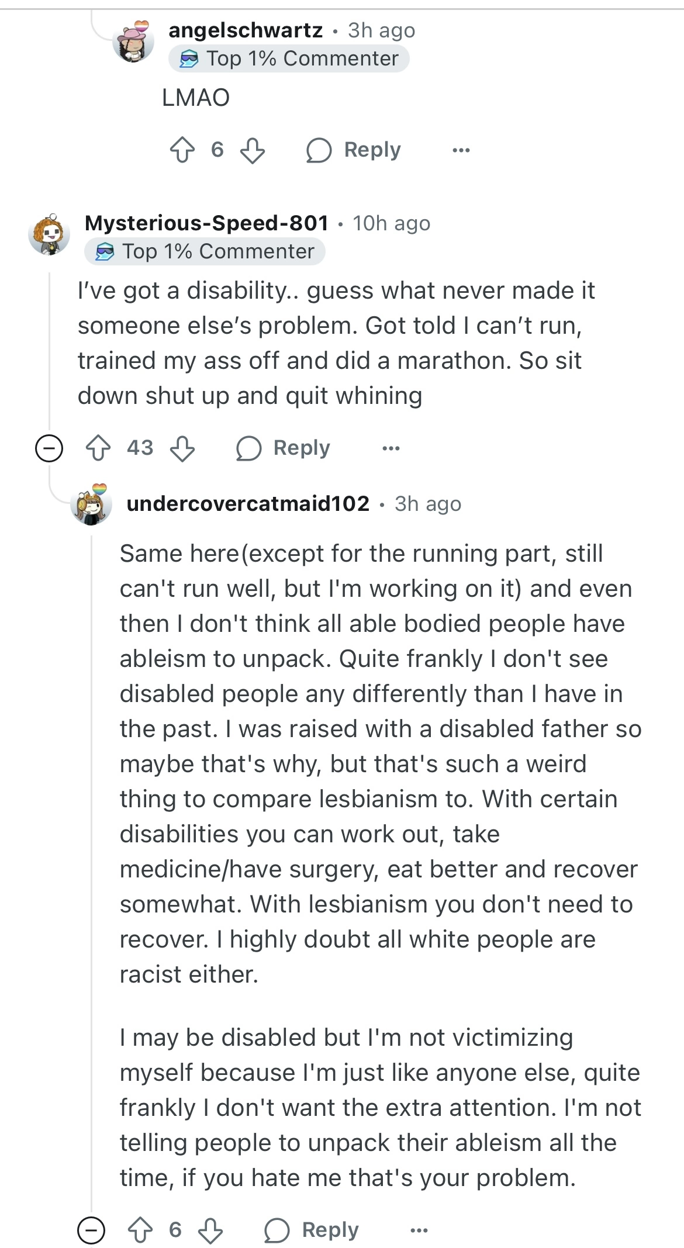
Task: Open Mysterious-Speed-801's user profile
Action: coord(206,223)
